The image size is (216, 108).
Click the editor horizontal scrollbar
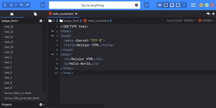(x=76, y=105)
